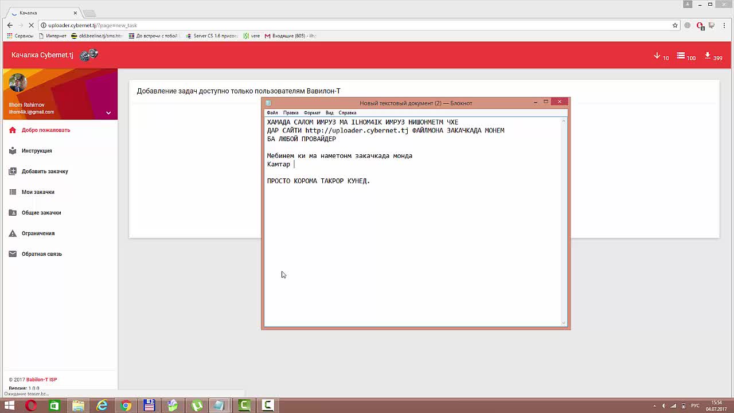The height and width of the screenshot is (413, 734).
Task: View the Ограничения warning page
Action: coord(38,233)
